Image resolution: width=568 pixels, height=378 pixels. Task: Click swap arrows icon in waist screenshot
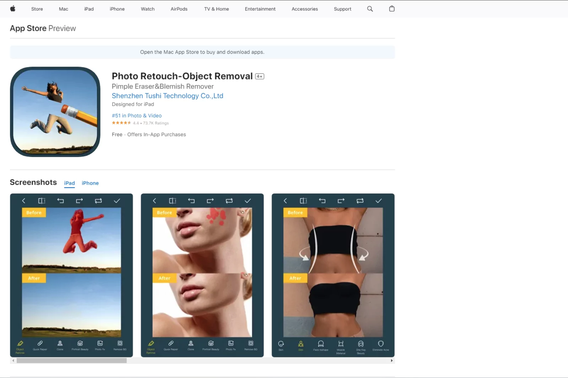(x=360, y=201)
